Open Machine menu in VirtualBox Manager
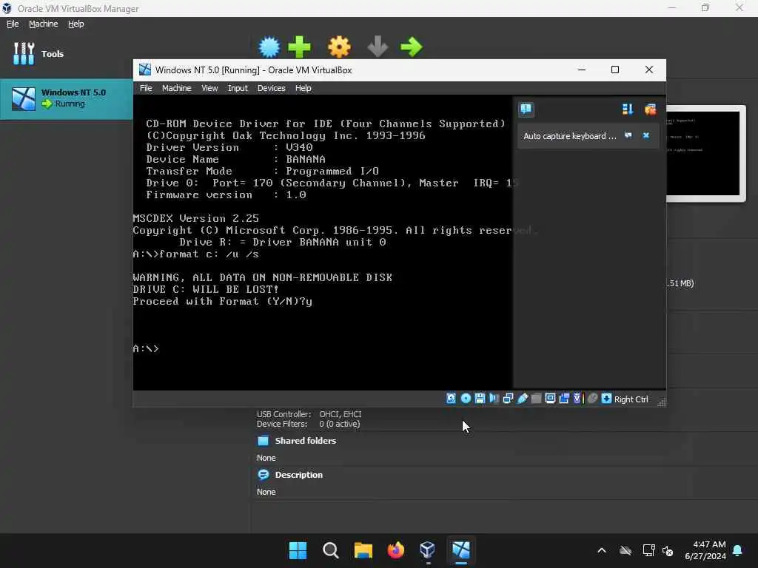The image size is (758, 568). point(43,24)
